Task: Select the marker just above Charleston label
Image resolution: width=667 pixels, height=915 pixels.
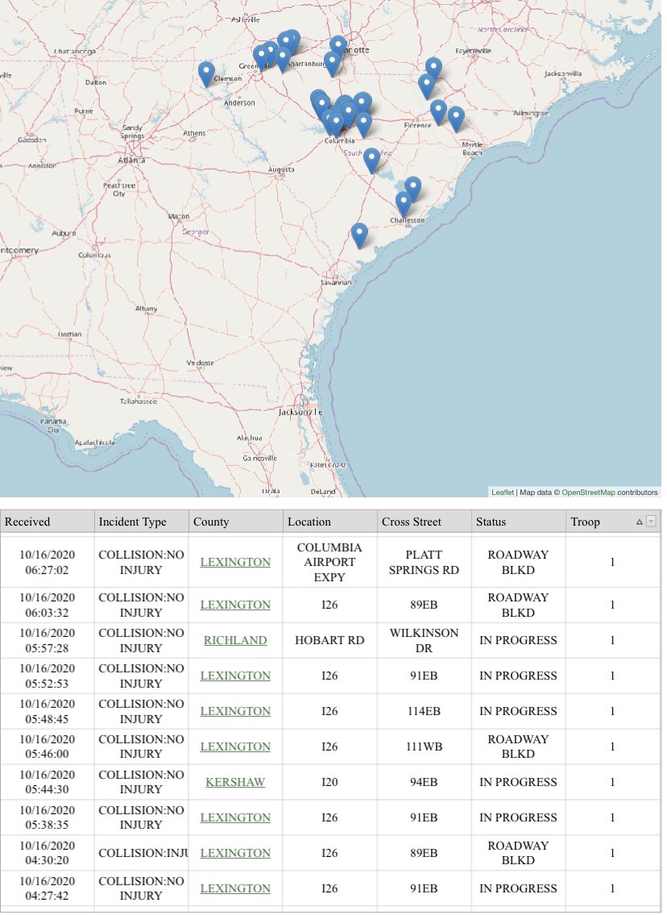Action: (404, 204)
